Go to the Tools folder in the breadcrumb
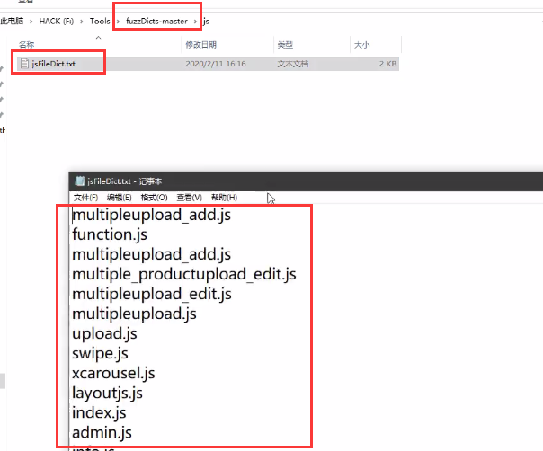The width and height of the screenshot is (543, 451). coord(99,21)
